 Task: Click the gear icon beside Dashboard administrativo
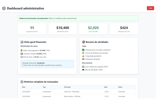point(4,8)
